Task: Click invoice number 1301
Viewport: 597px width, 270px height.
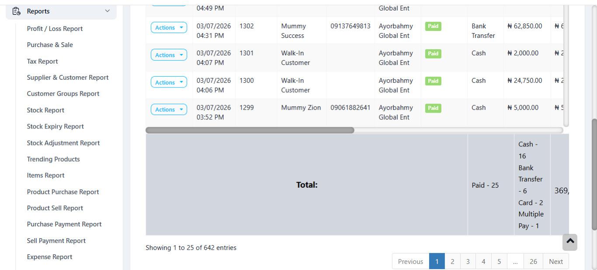Action: (x=246, y=53)
